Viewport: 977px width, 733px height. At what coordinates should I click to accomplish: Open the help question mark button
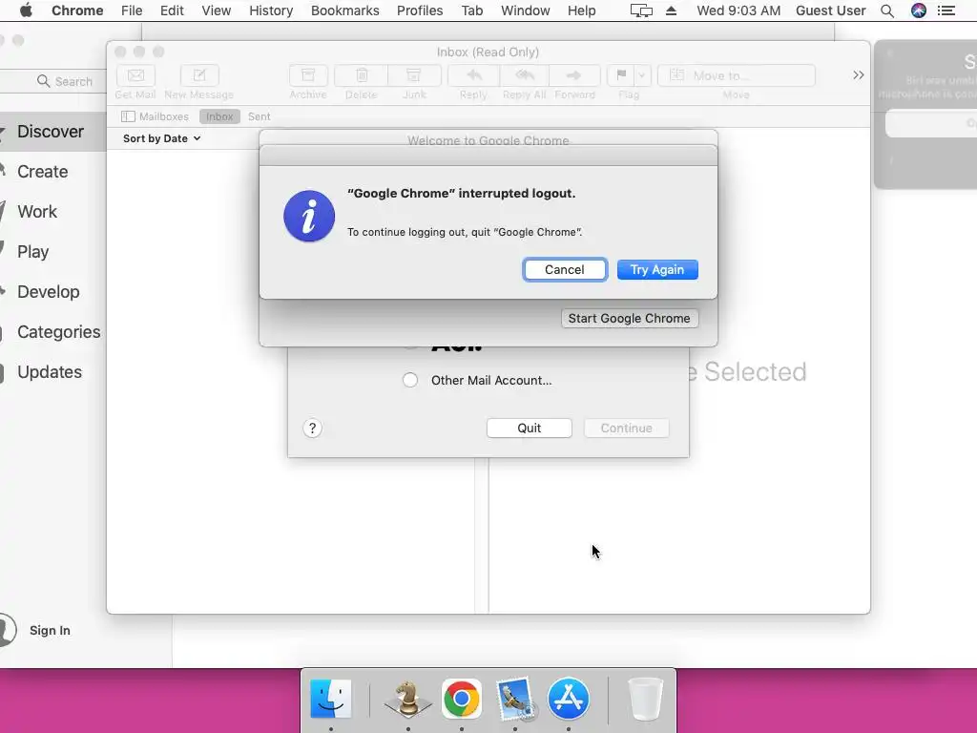click(x=312, y=429)
